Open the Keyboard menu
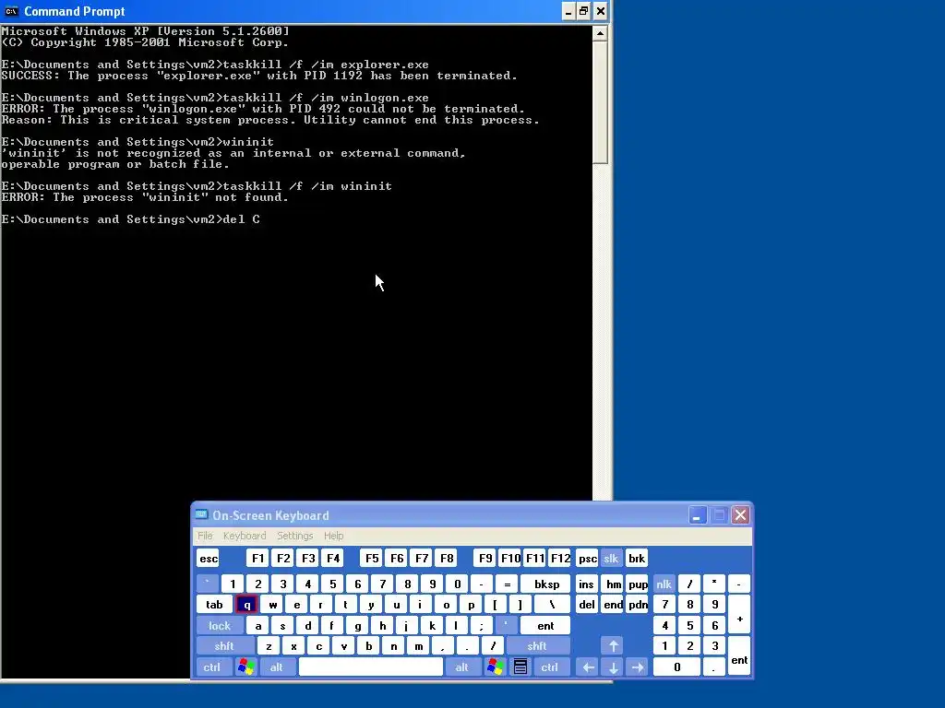The height and width of the screenshot is (708, 945). click(244, 536)
